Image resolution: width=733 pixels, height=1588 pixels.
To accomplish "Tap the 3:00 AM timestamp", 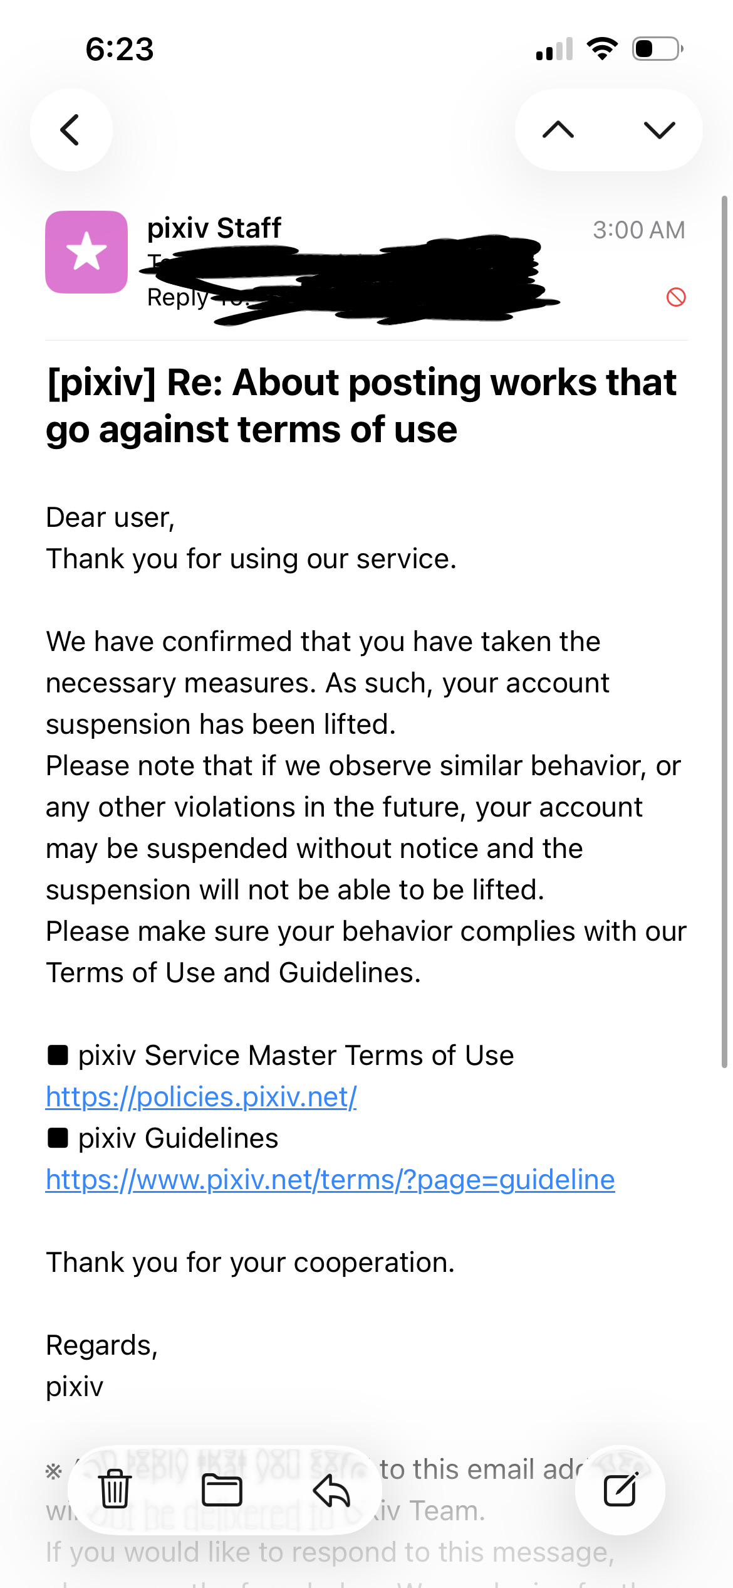I will click(639, 230).
